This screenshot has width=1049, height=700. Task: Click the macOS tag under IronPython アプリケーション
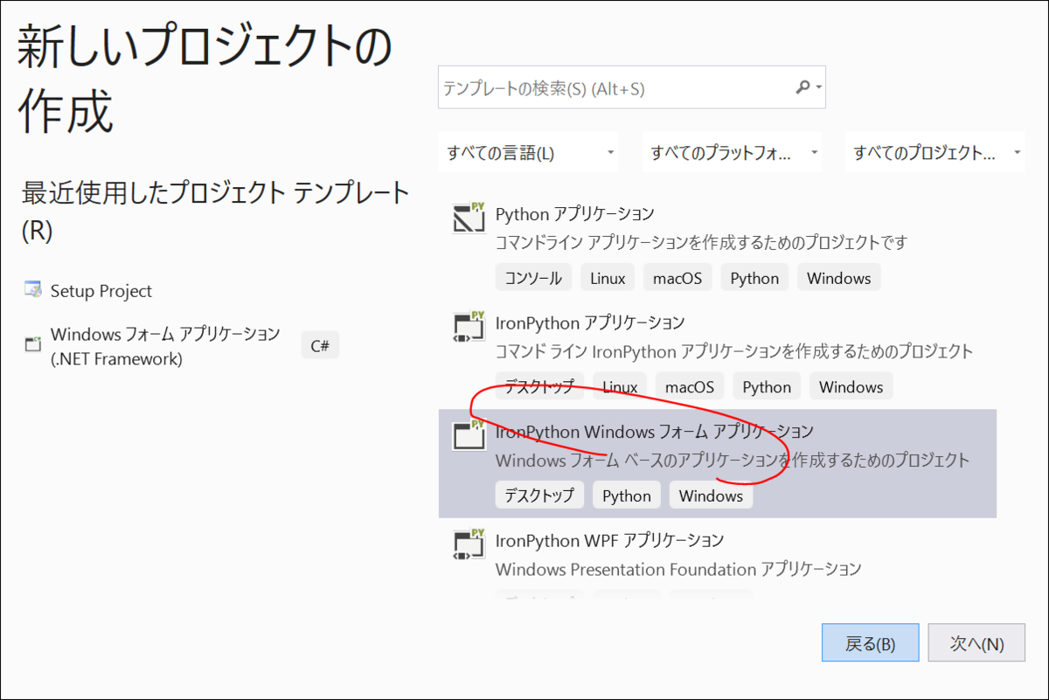tap(690, 386)
